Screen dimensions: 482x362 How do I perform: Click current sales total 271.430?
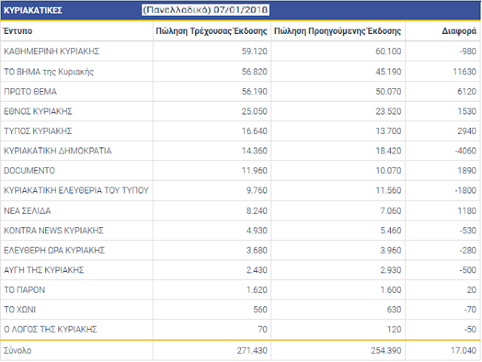click(252, 350)
